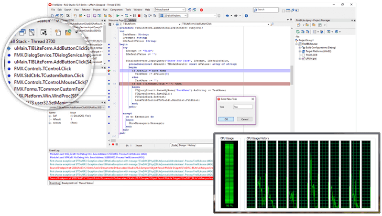Switch to the History editor tab
382x216 pixels.
191,145
